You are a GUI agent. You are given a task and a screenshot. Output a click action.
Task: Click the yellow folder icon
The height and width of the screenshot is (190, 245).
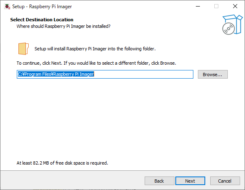[x=23, y=49]
